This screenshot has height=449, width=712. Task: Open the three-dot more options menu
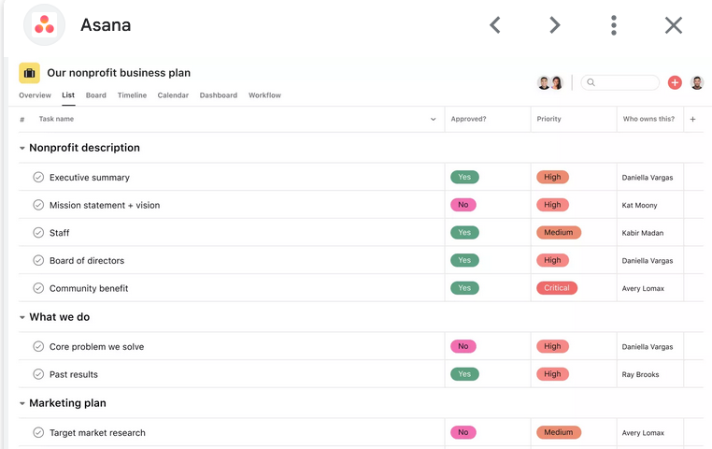click(614, 25)
